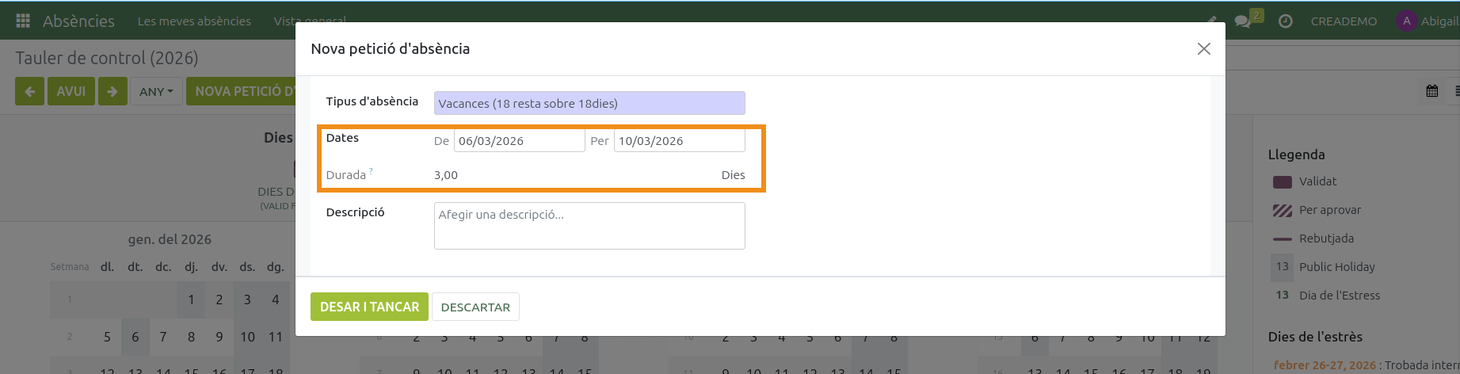Click the Abigail user avatar
The width and height of the screenshot is (1460, 374).
click(1406, 21)
